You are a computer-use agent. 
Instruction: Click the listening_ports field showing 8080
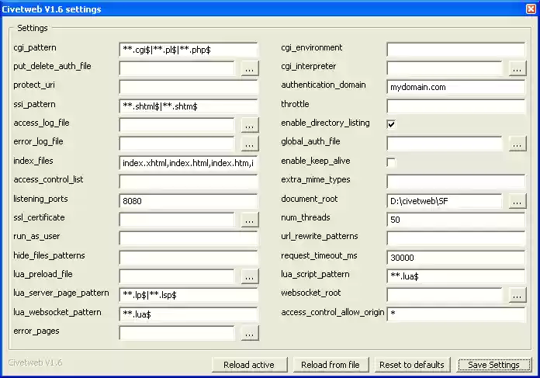tap(189, 200)
